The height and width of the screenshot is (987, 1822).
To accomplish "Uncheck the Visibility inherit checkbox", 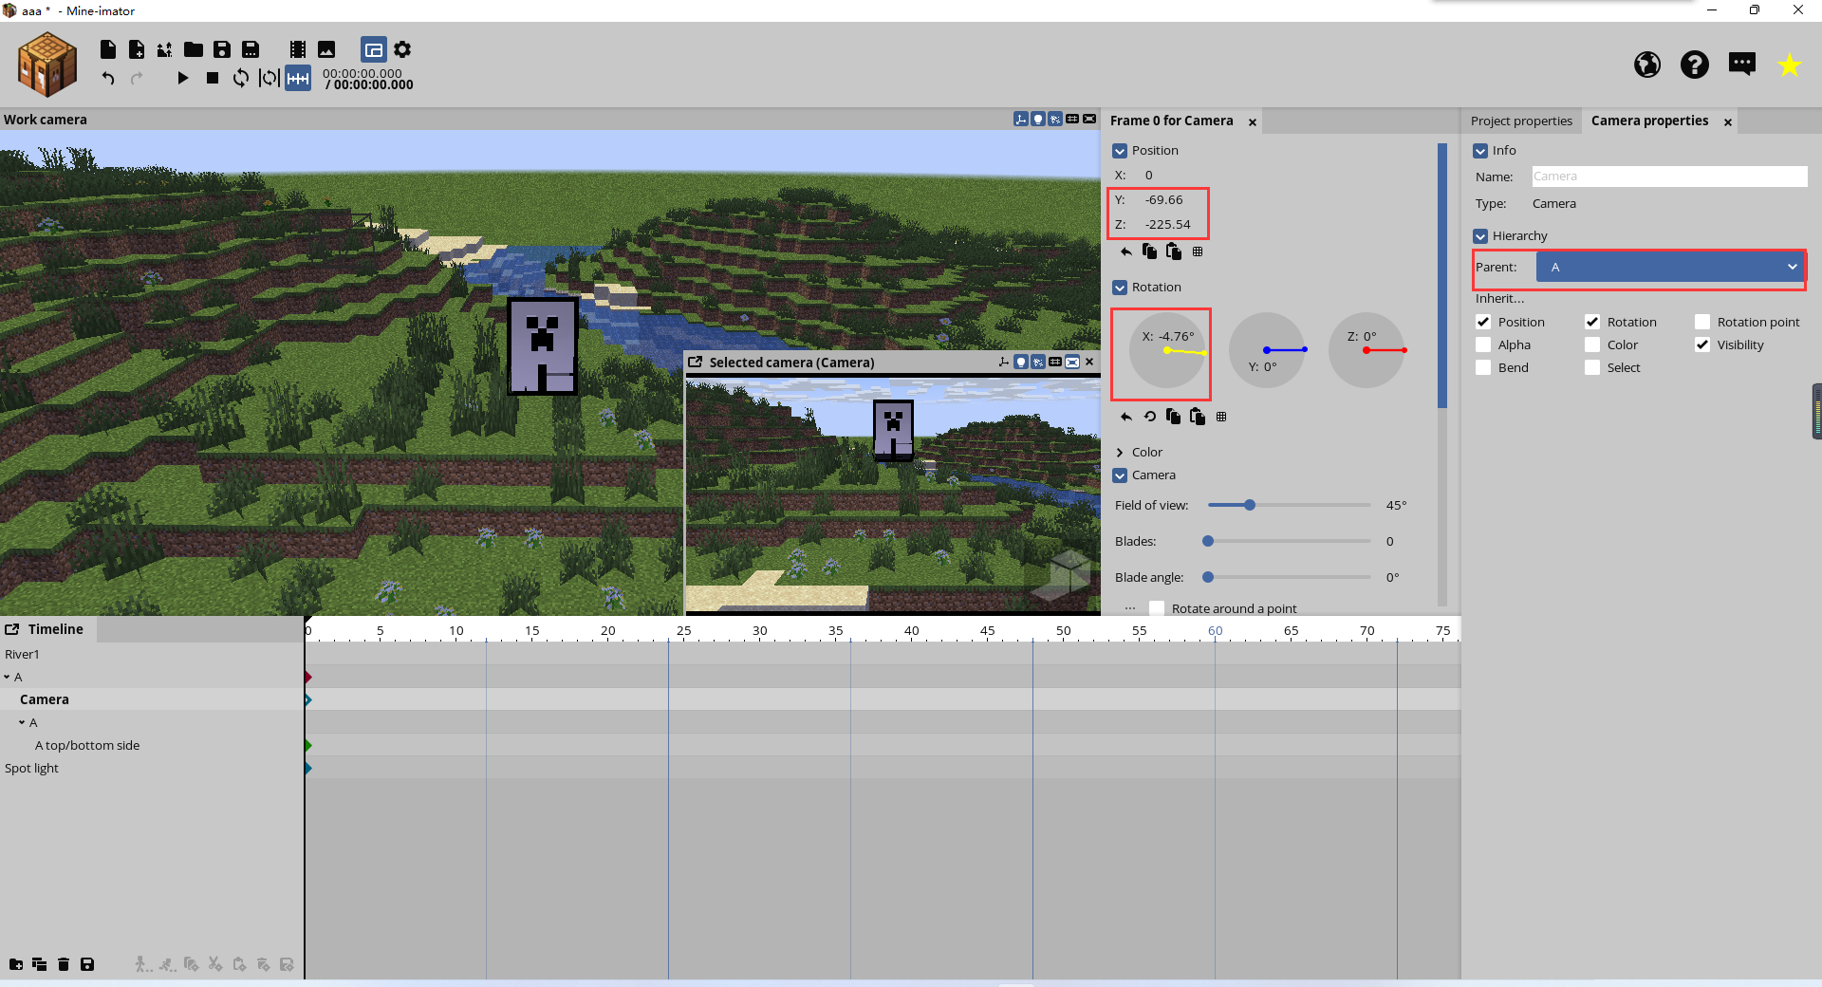I will click(x=1702, y=345).
